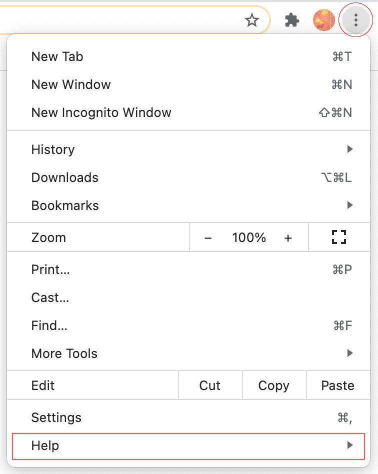The width and height of the screenshot is (378, 474).
Task: Choose Print... from the menu
Action: (x=188, y=269)
